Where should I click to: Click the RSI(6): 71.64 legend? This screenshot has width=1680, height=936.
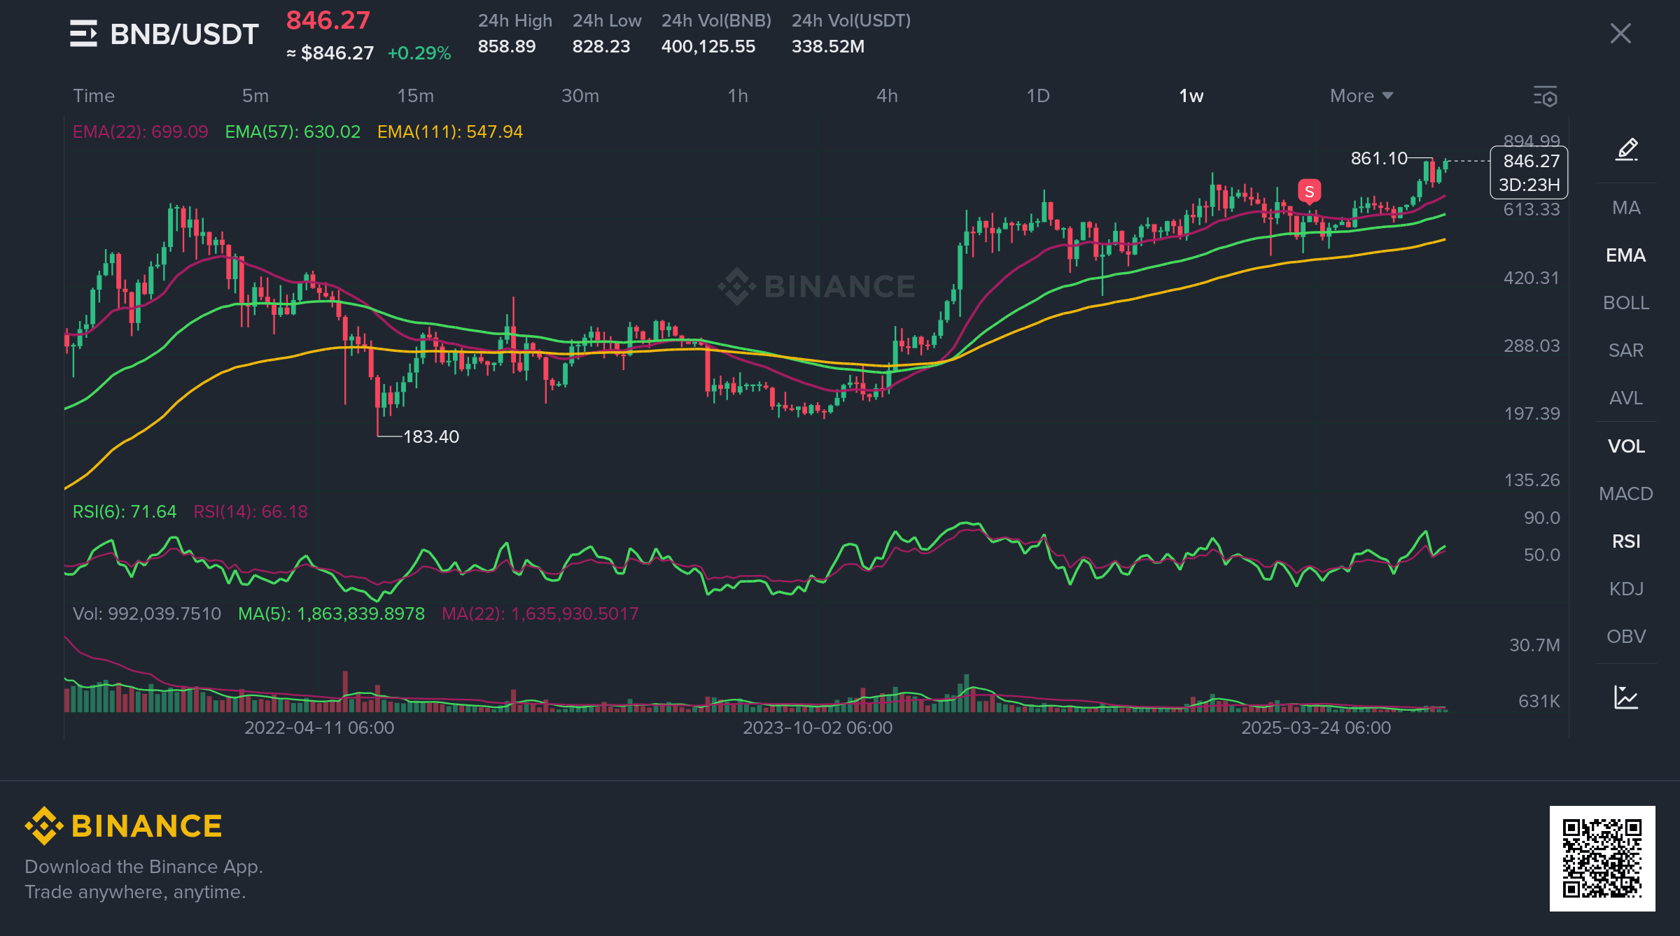(x=125, y=511)
